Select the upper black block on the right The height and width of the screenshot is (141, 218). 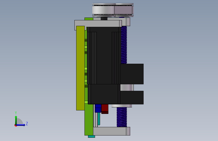point(132,74)
